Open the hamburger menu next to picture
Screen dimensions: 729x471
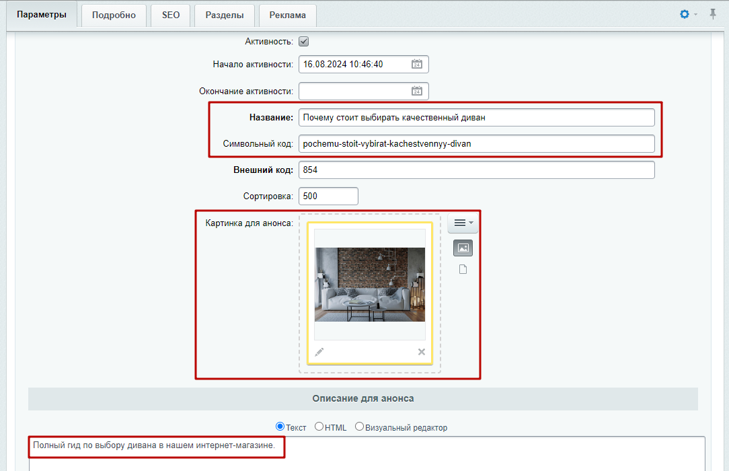pyautogui.click(x=463, y=223)
